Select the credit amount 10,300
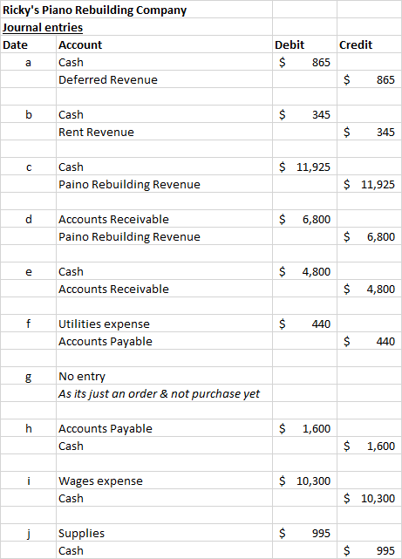The width and height of the screenshot is (402, 559). pos(369,499)
